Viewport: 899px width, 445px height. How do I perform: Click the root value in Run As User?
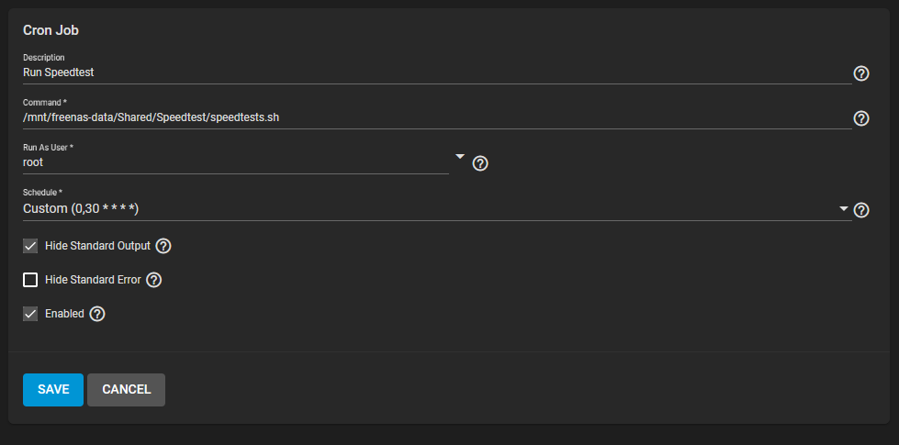[33, 162]
